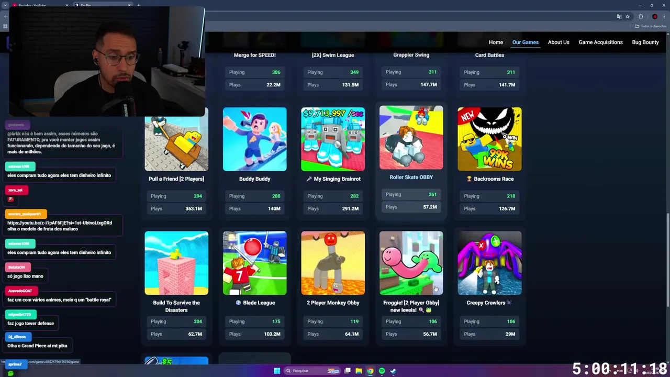
Task: Click the Creepy Crawlers Plays 29M row
Action: pos(489,334)
